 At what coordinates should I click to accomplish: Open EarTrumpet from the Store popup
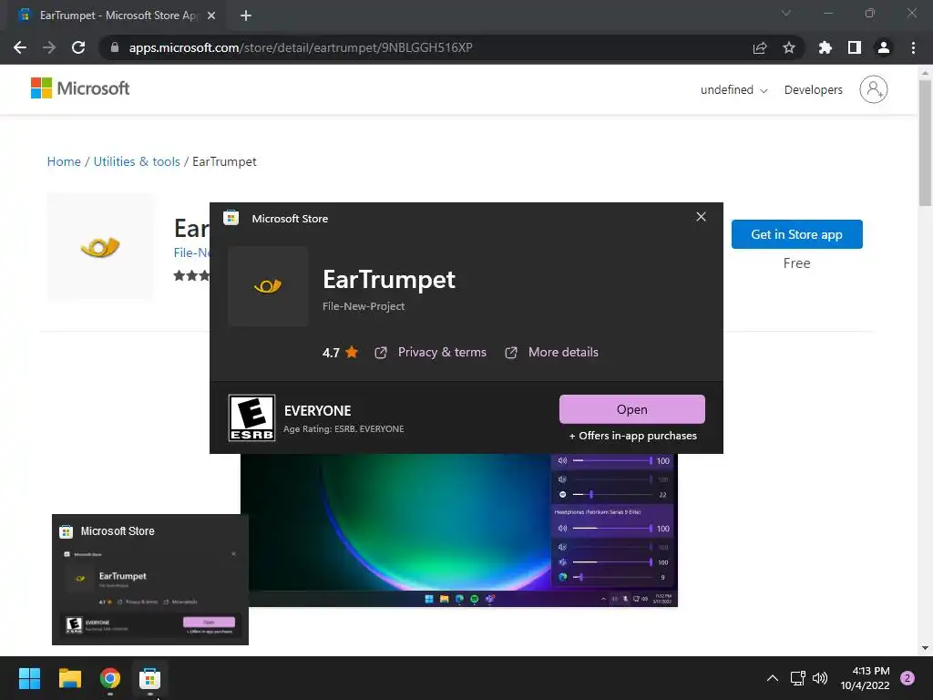tap(632, 409)
